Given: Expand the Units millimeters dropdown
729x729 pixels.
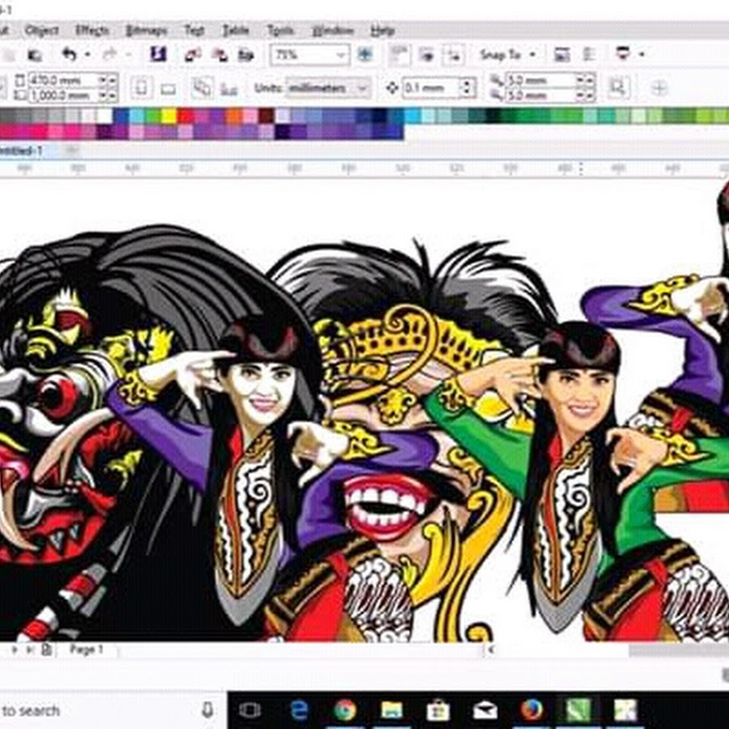Looking at the screenshot, I should click(363, 87).
